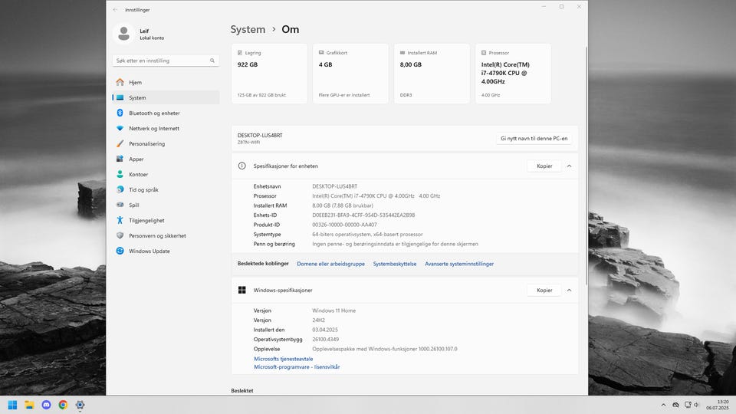Show hidden system tray icons chevron
The height and width of the screenshot is (414, 736).
[x=663, y=405]
